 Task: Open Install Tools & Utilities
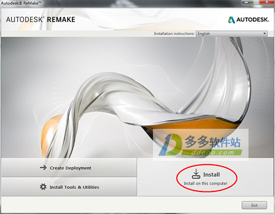pyautogui.click(x=69, y=187)
